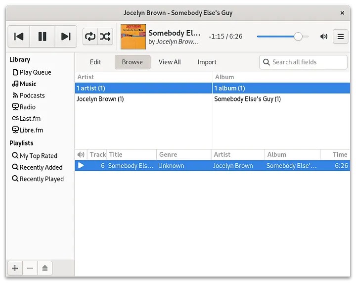Select 'Somebody Else's Guy (1)' album
The image size is (356, 284).
click(x=281, y=99)
